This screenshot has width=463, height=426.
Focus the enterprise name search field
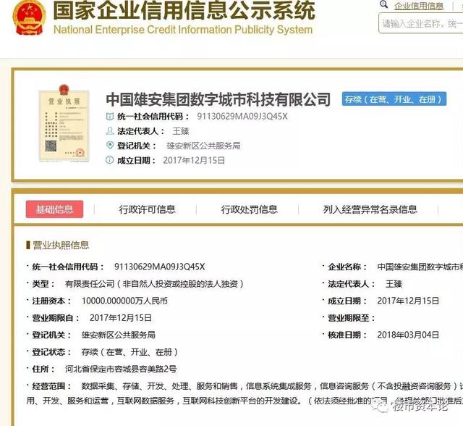point(421,23)
